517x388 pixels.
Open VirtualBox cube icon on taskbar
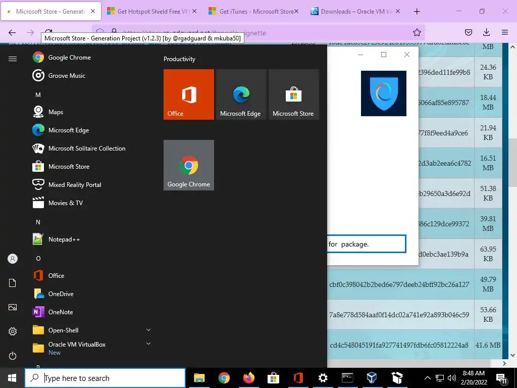click(372, 378)
